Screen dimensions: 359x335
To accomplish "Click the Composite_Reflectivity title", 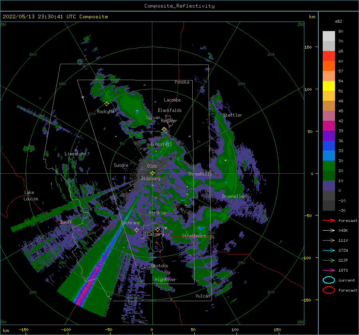I will (179, 6).
